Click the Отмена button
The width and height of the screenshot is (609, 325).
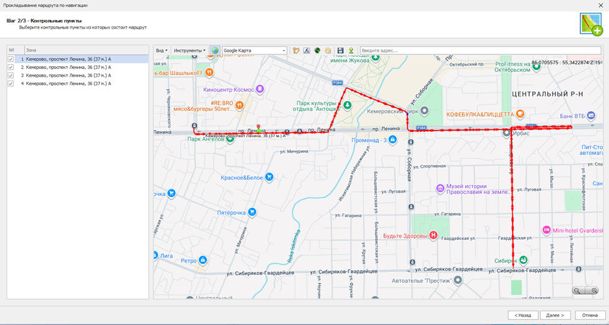point(590,315)
